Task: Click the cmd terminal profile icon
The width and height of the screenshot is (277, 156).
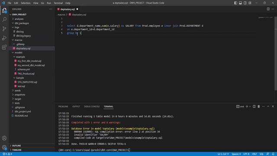Action: [x=240, y=107]
